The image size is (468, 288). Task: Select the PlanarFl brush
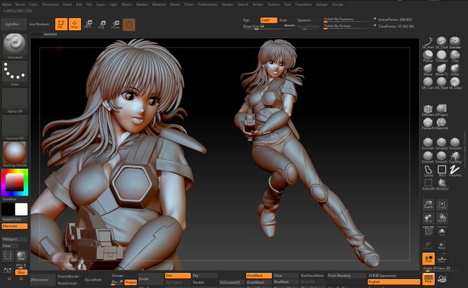point(428,124)
